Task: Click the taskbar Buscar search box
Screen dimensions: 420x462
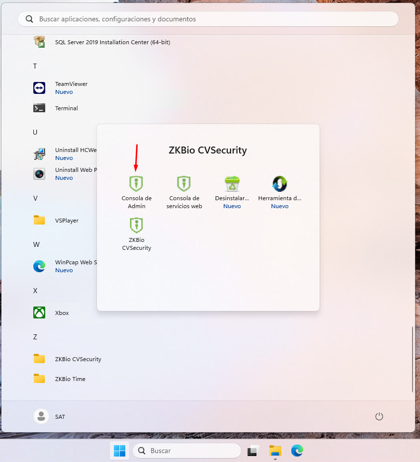Action: 187,451
